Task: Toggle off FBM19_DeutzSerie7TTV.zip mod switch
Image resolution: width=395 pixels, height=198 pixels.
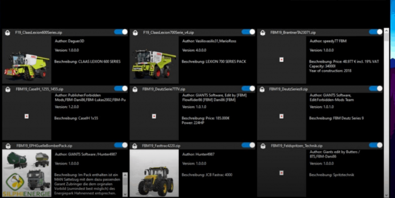Action: (x=248, y=88)
